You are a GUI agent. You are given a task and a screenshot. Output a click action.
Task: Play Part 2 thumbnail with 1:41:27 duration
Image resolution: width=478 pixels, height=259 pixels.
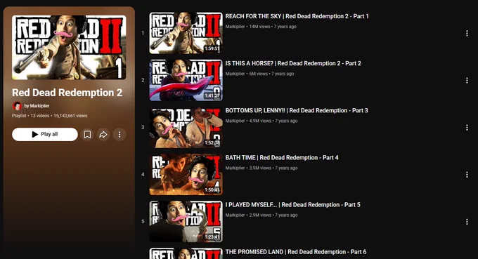186,80
